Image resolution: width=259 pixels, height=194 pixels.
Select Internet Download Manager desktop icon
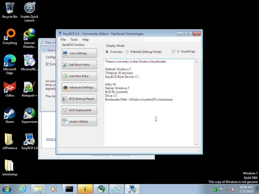click(x=29, y=38)
